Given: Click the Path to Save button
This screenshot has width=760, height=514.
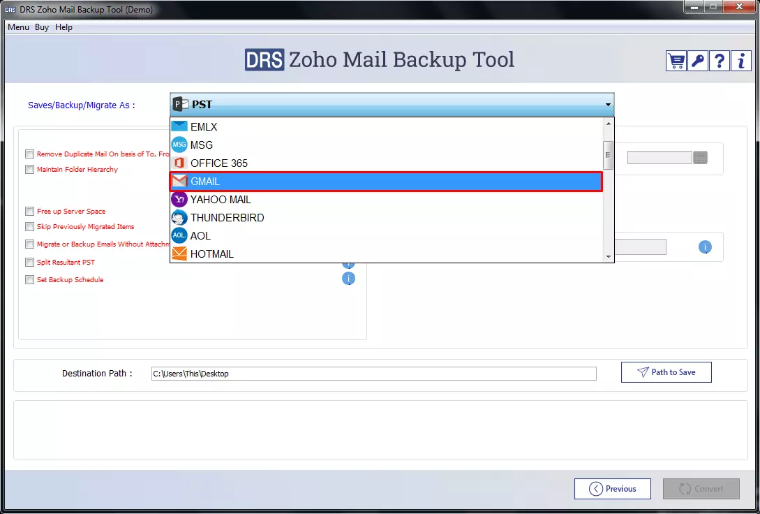Looking at the screenshot, I should pyautogui.click(x=666, y=372).
